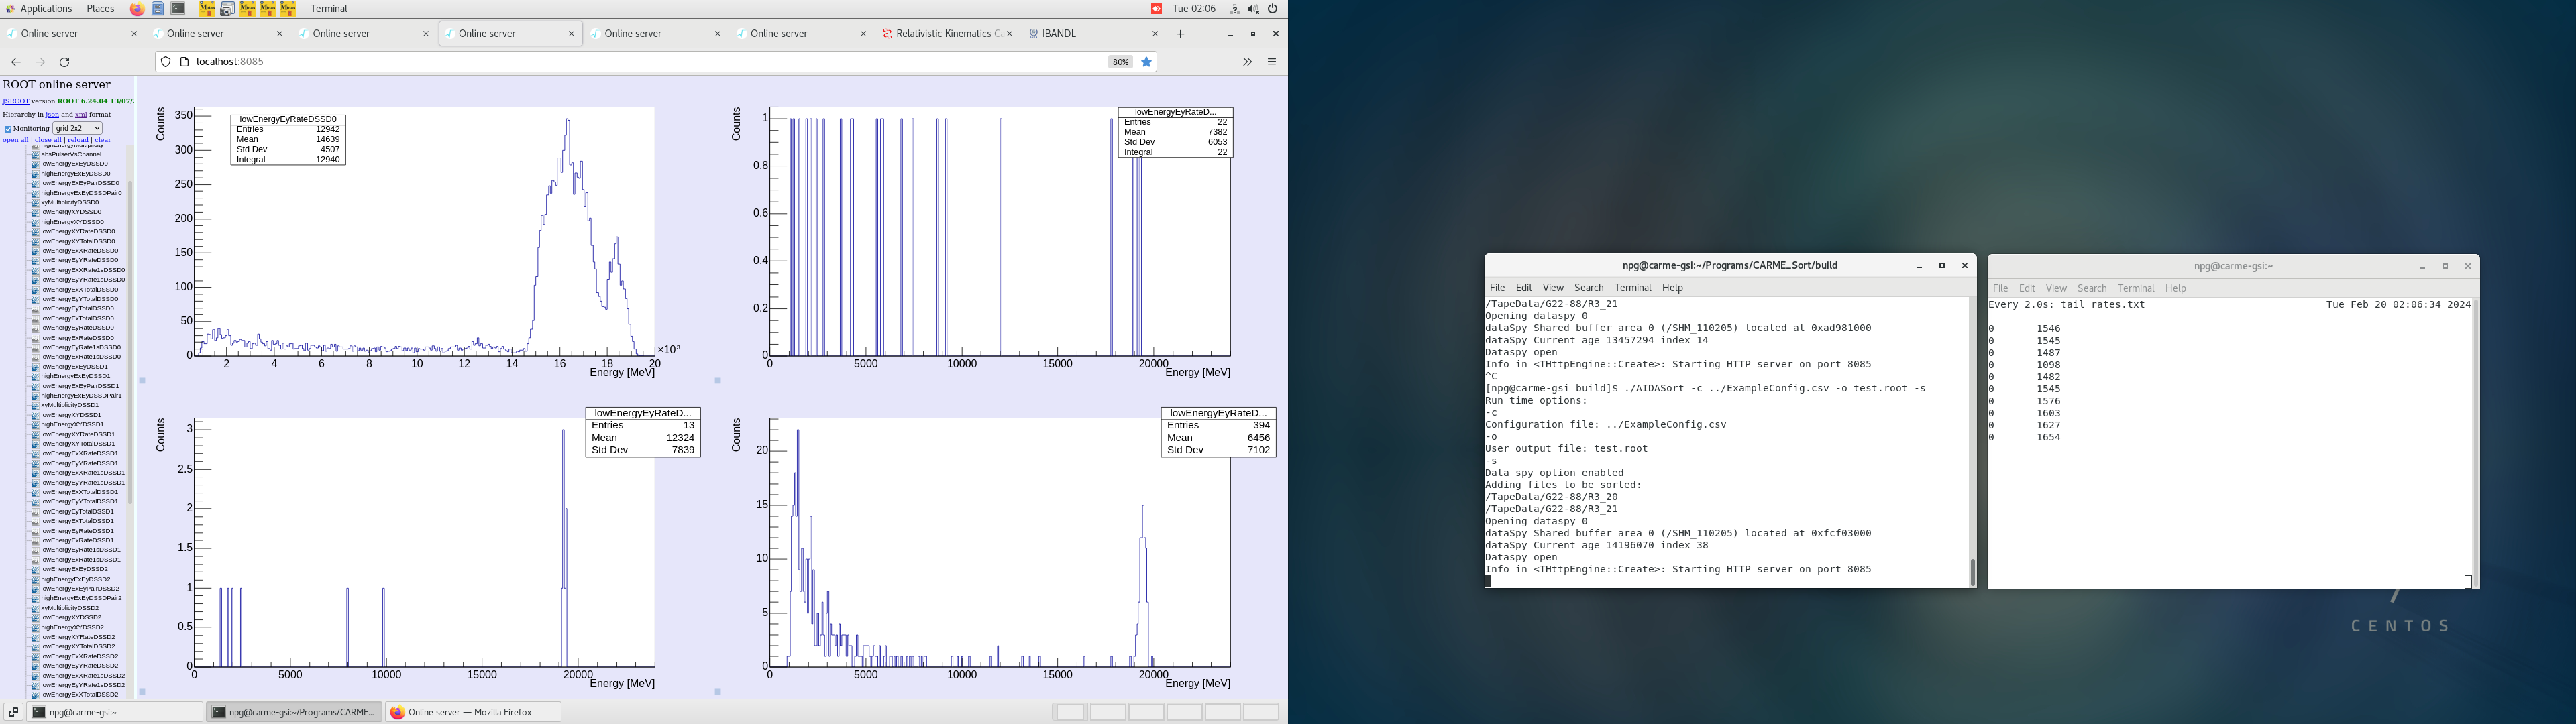Viewport: 2576px width, 724px height.
Task: Click the blue bookmark star icon
Action: (1147, 62)
